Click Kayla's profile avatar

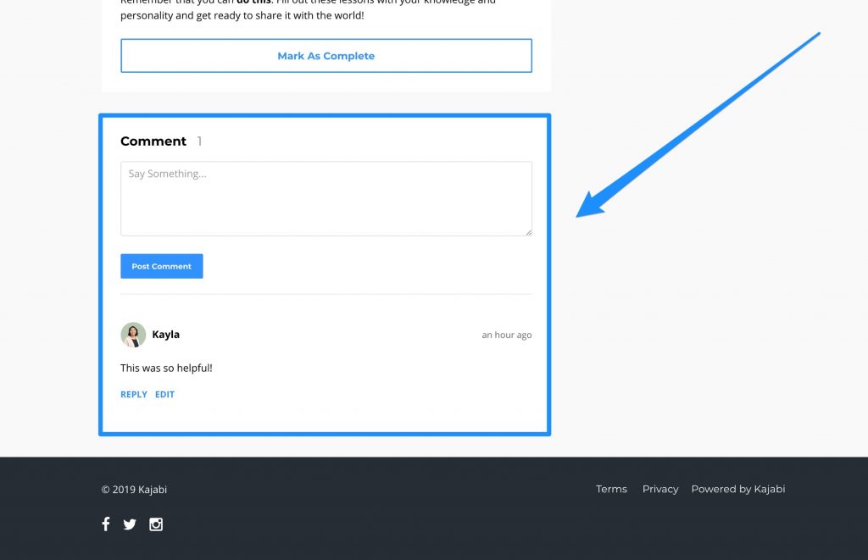[133, 335]
